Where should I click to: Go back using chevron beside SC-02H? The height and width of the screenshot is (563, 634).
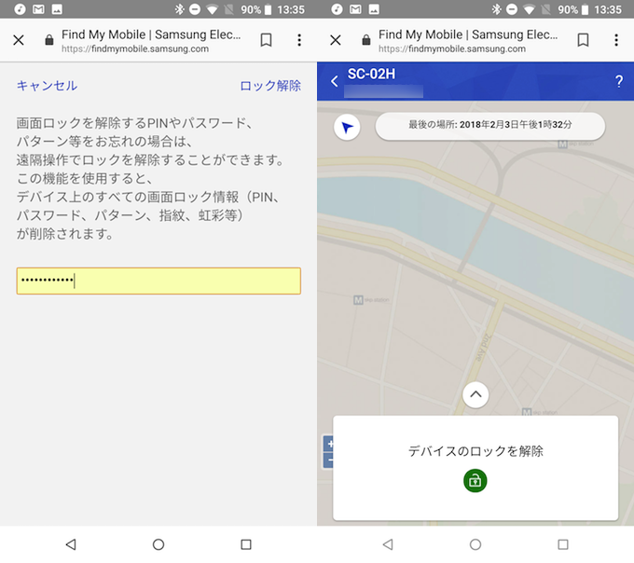tap(335, 82)
